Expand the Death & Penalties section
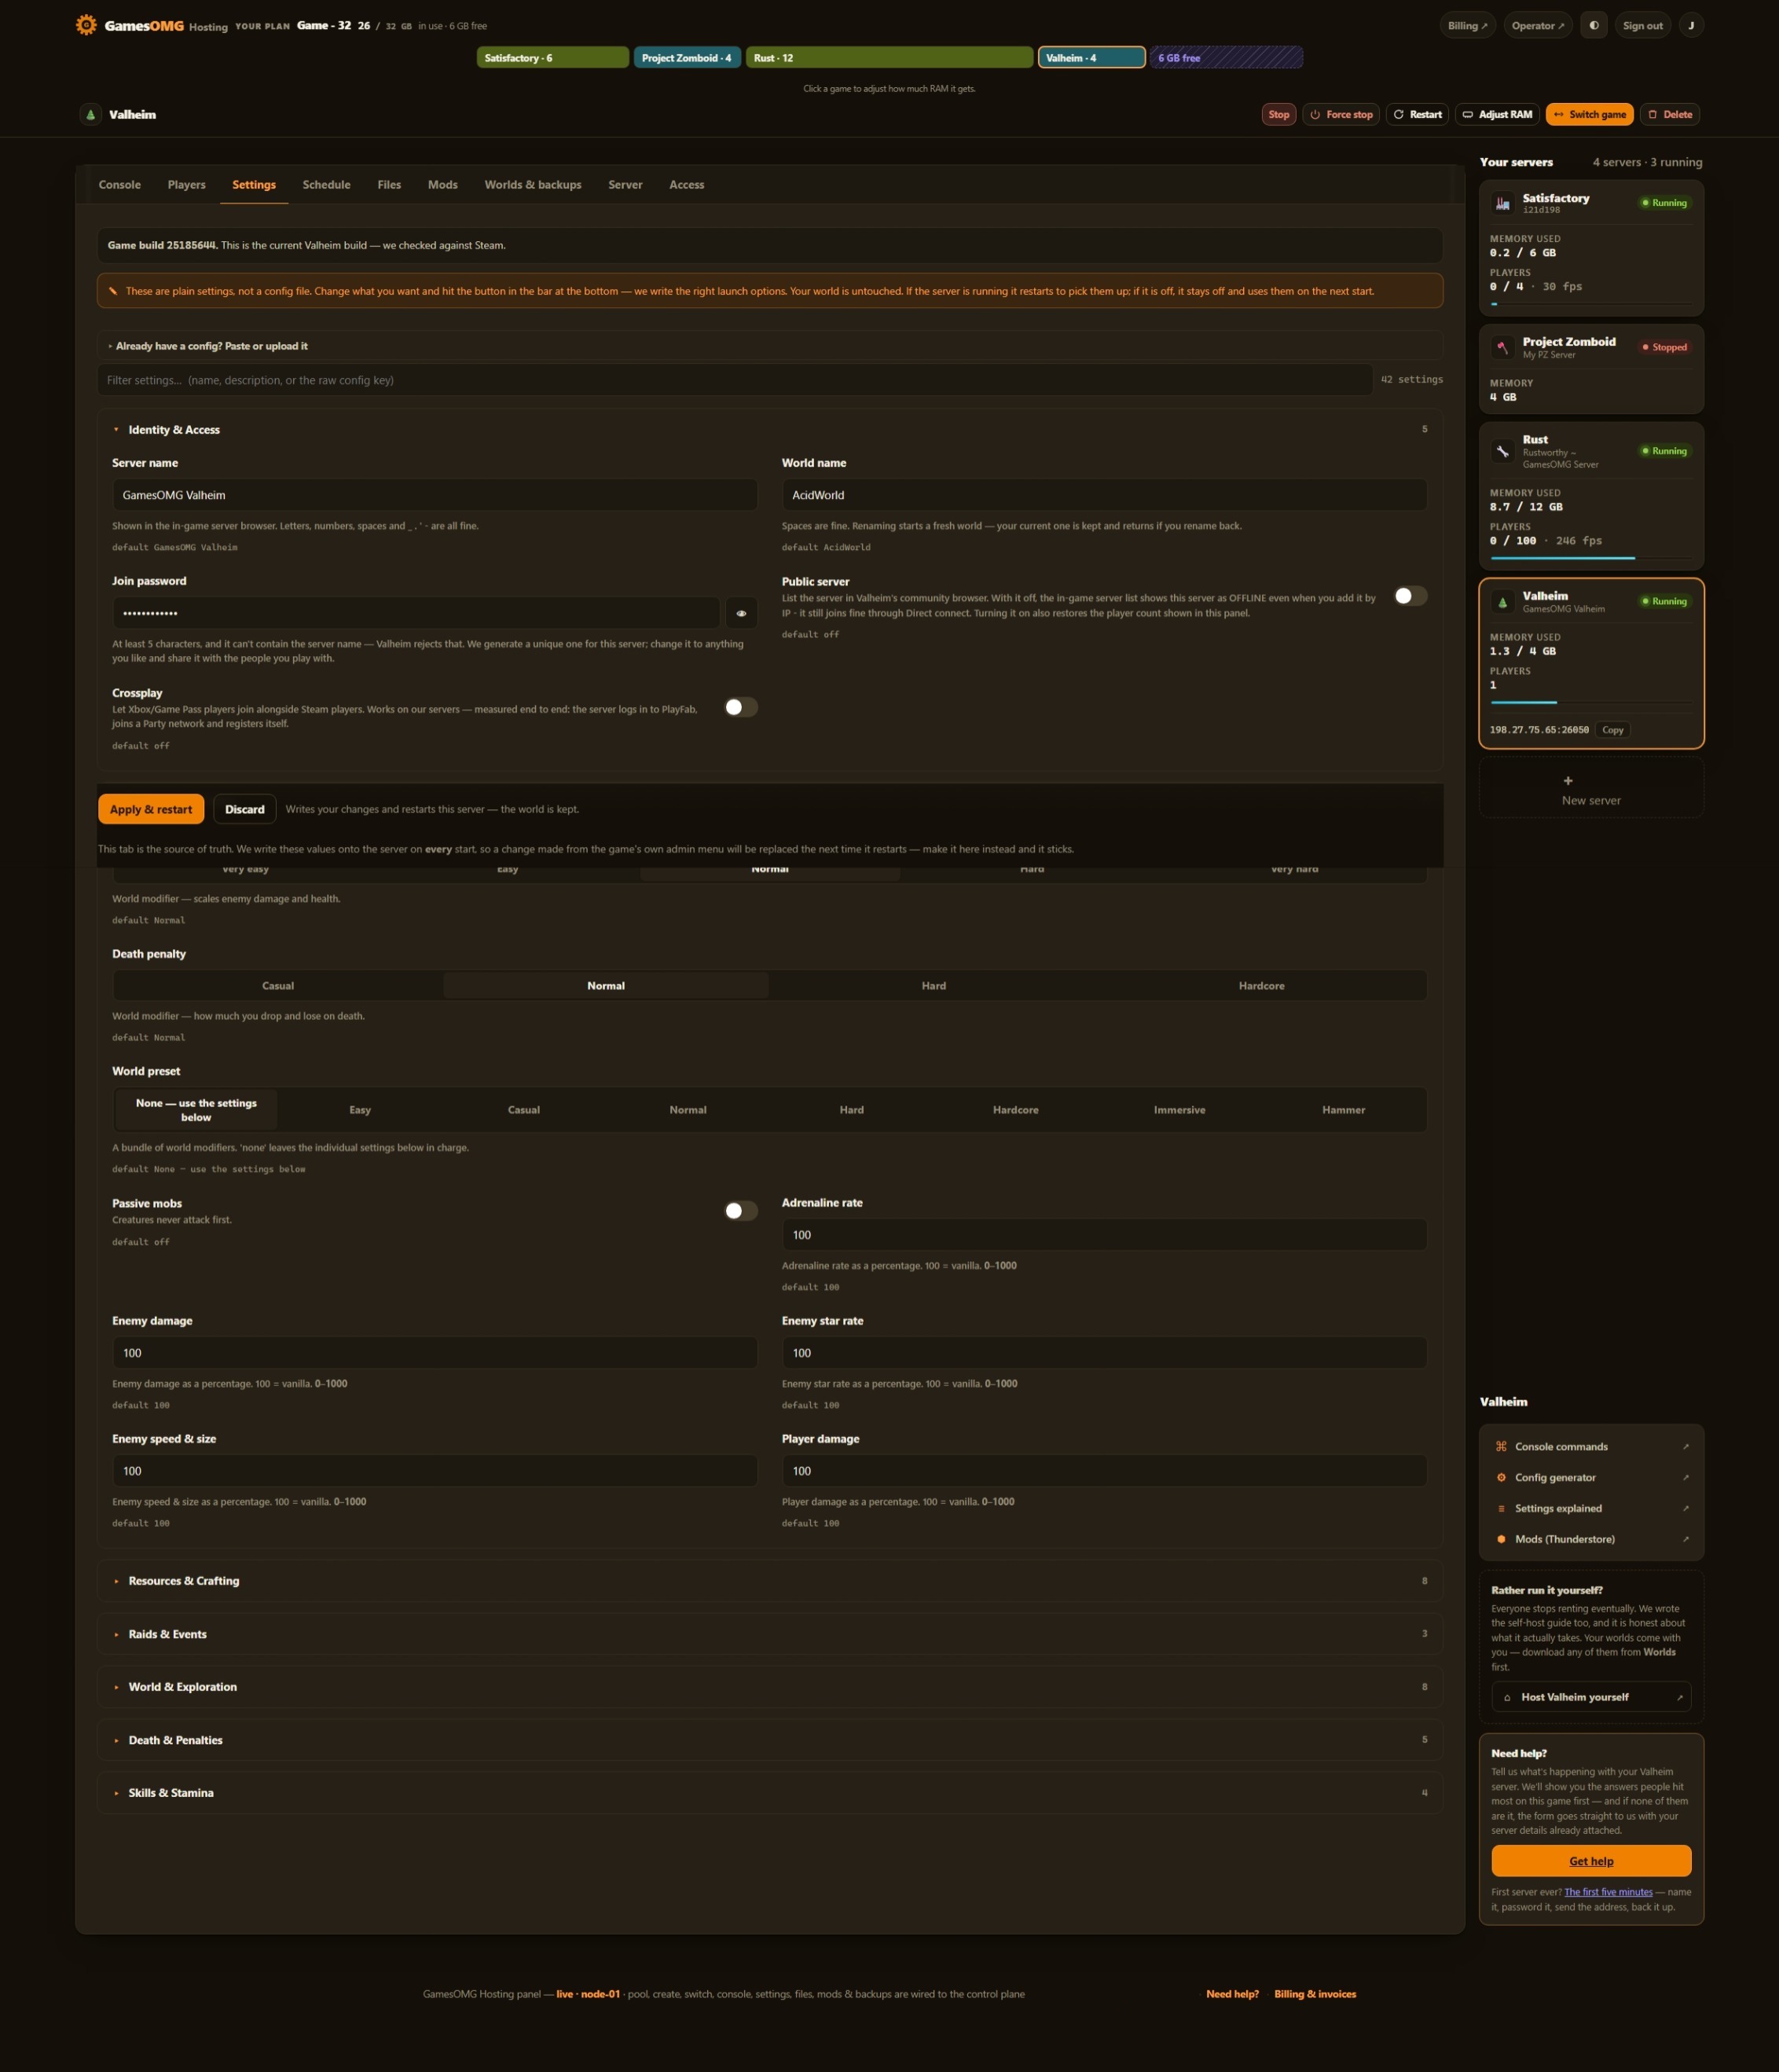The width and height of the screenshot is (1779, 2072). pyautogui.click(x=770, y=1740)
